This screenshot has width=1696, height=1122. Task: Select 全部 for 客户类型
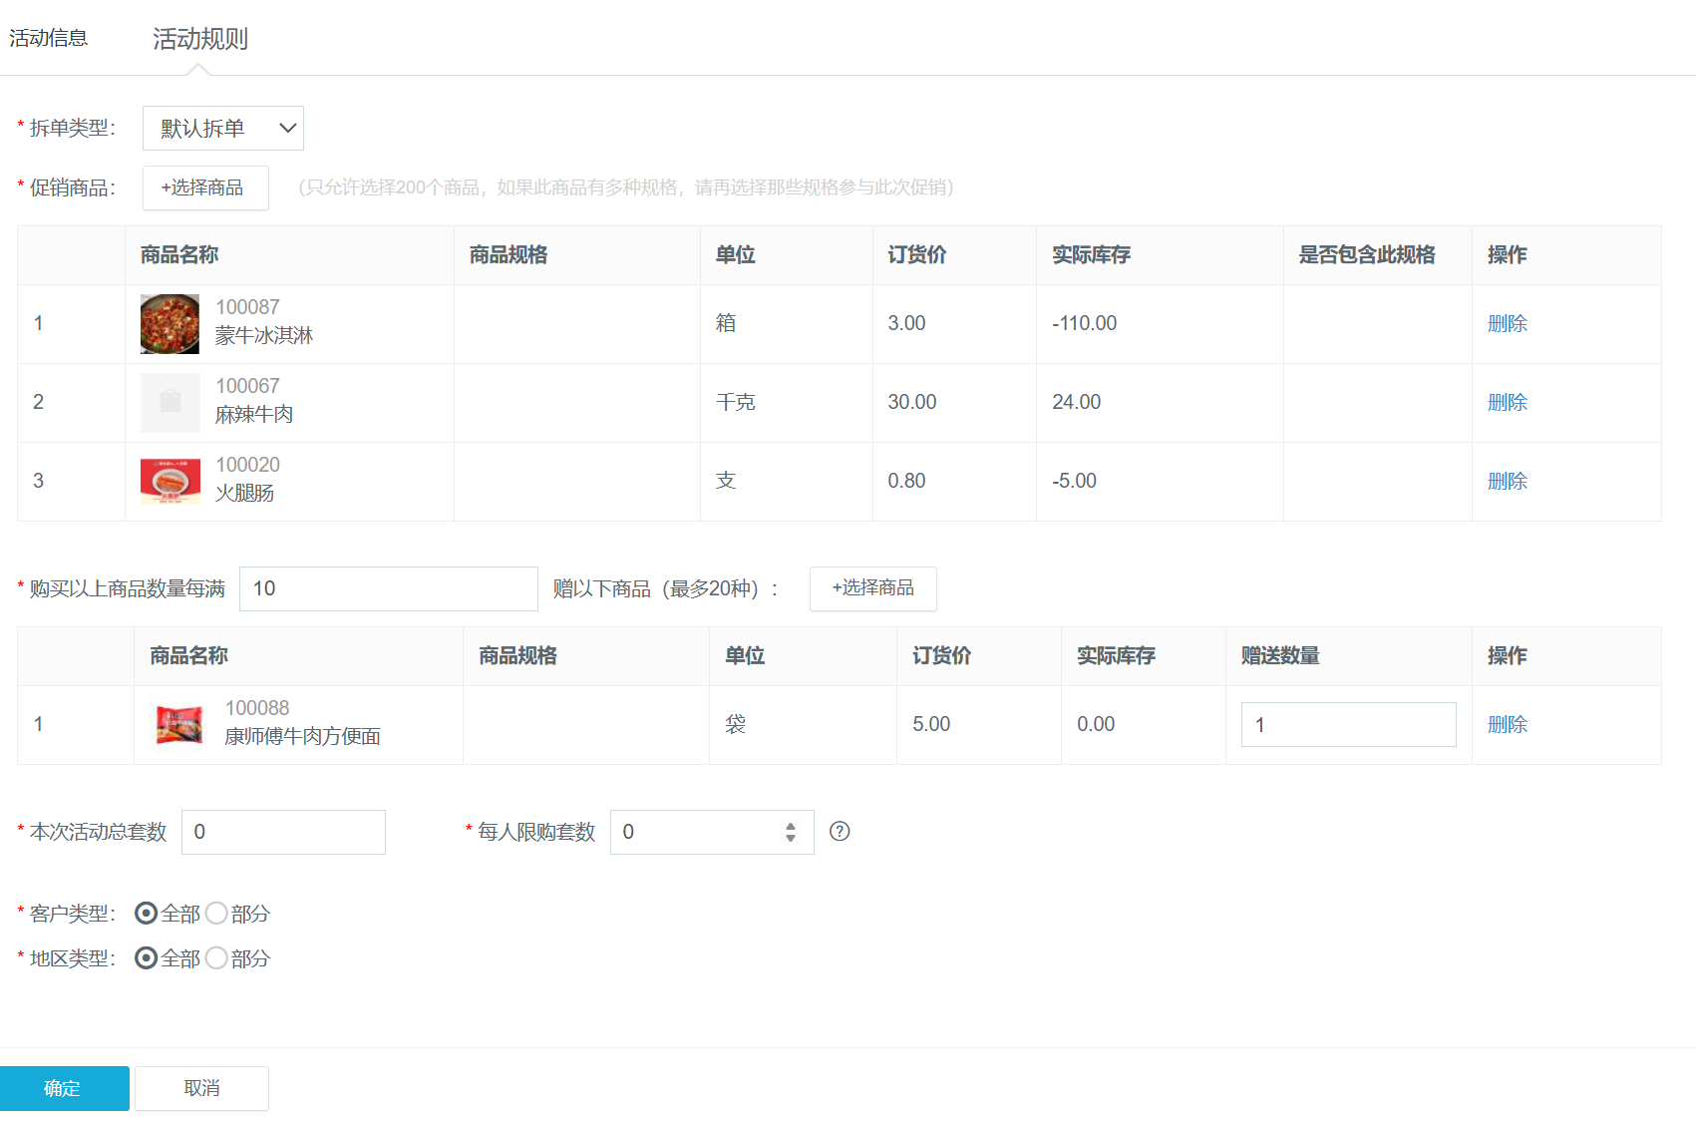tap(147, 914)
